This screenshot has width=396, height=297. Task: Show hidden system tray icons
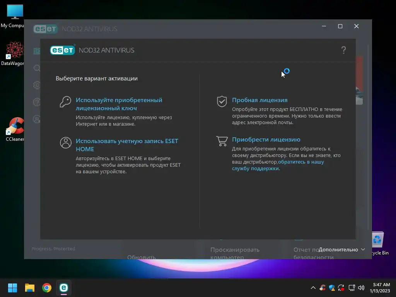[x=313, y=288]
